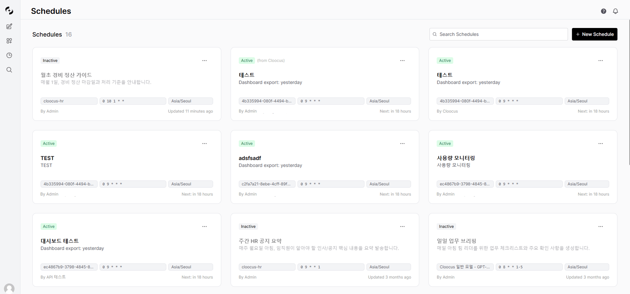This screenshot has height=294, width=630.
Task: Click Active badge on TEST card
Action: point(49,143)
